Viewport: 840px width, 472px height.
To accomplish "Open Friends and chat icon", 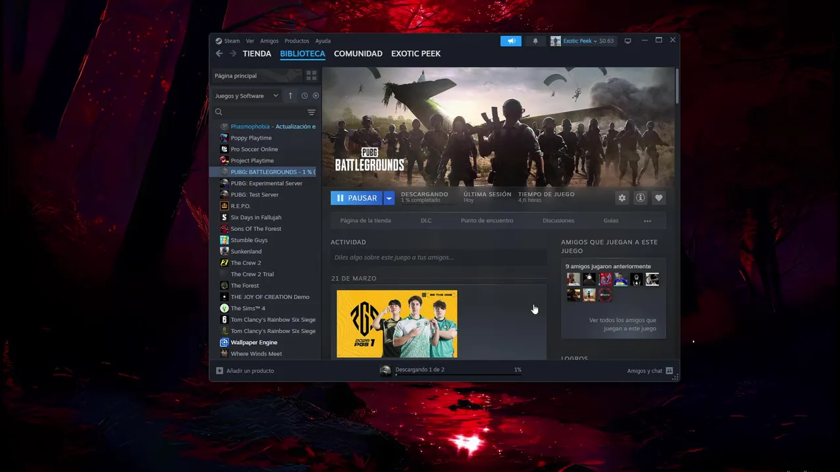I will 669,370.
